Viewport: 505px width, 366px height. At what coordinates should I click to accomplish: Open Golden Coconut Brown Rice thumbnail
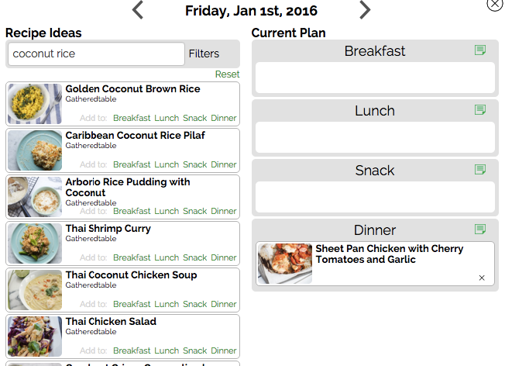35,104
